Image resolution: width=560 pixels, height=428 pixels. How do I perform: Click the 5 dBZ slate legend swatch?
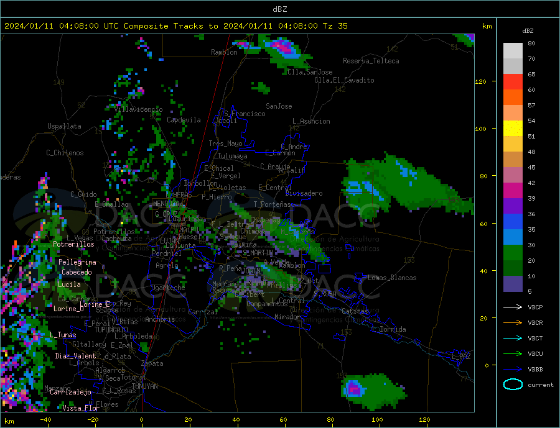click(x=513, y=284)
